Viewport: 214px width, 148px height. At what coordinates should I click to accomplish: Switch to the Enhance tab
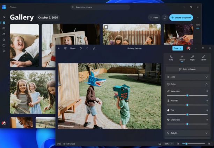pos(182,58)
